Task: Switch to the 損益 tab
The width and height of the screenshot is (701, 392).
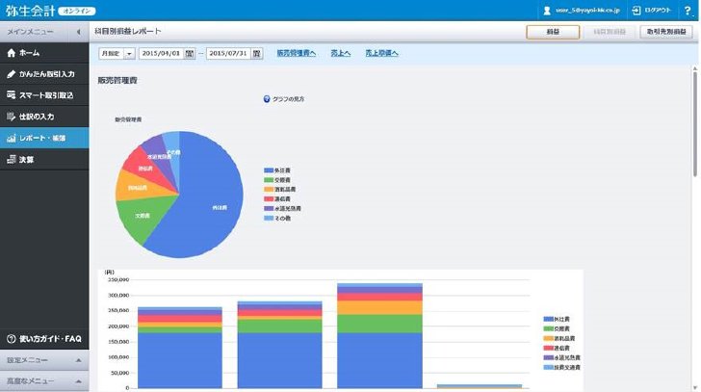Action: pyautogui.click(x=553, y=32)
